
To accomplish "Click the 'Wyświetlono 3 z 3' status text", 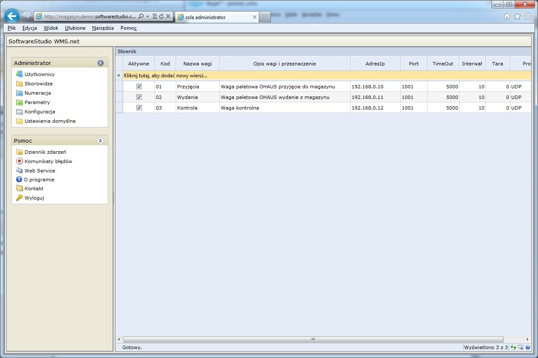I will pos(486,347).
